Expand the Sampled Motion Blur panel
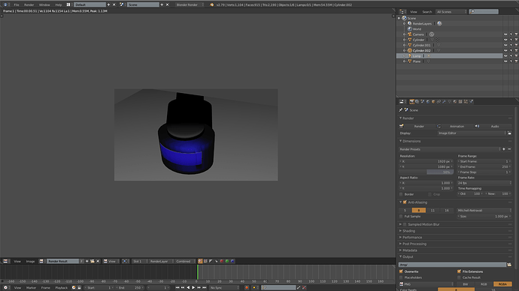This screenshot has width=519, height=291. click(x=400, y=224)
